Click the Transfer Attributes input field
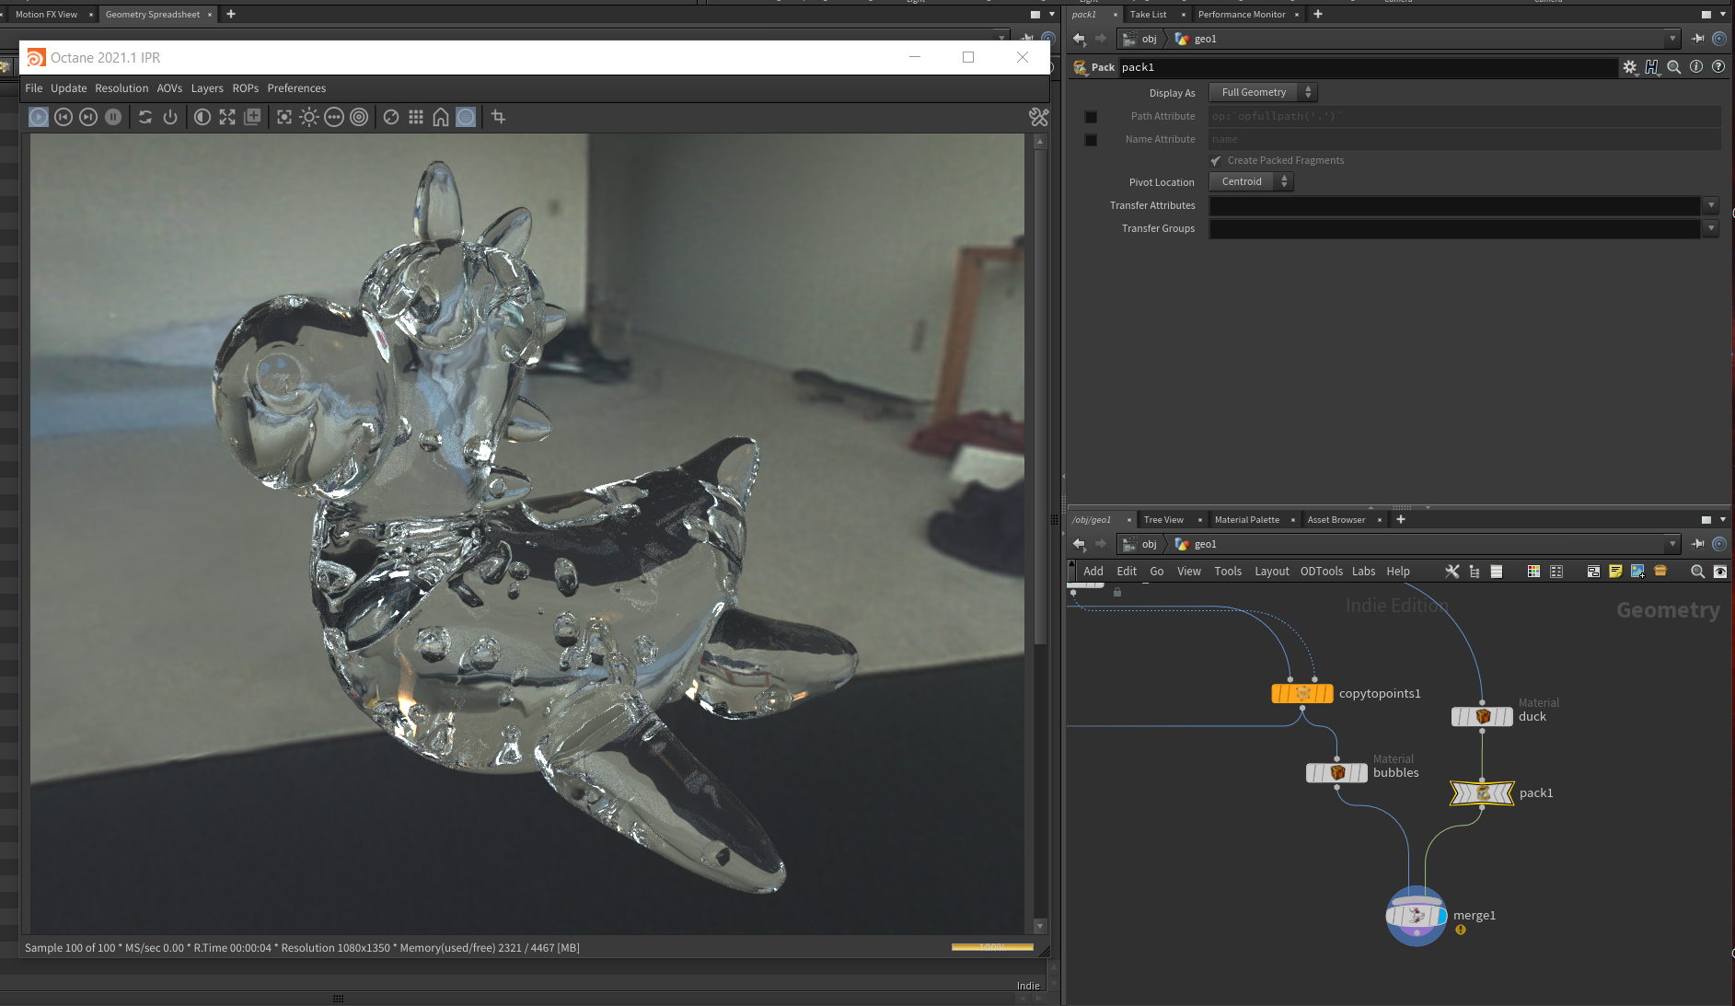This screenshot has height=1006, width=1735. point(1454,205)
